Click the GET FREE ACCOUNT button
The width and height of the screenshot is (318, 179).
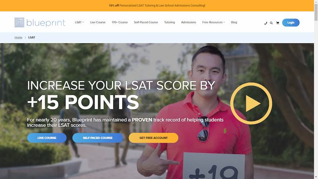[153, 138]
